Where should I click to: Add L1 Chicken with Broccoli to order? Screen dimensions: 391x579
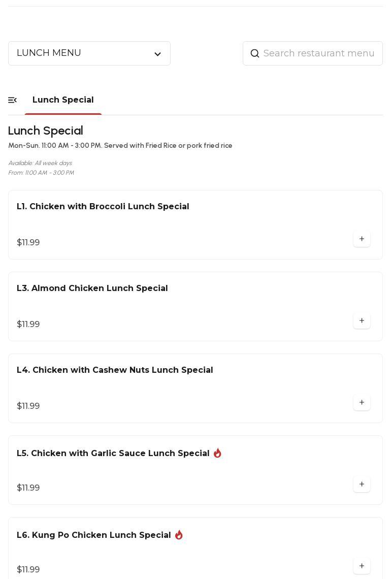click(x=362, y=239)
